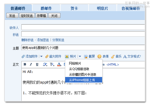This screenshot has height=106, width=151.
Task: Choose 从iPhone相册上传 menu item
Action: pos(84,80)
